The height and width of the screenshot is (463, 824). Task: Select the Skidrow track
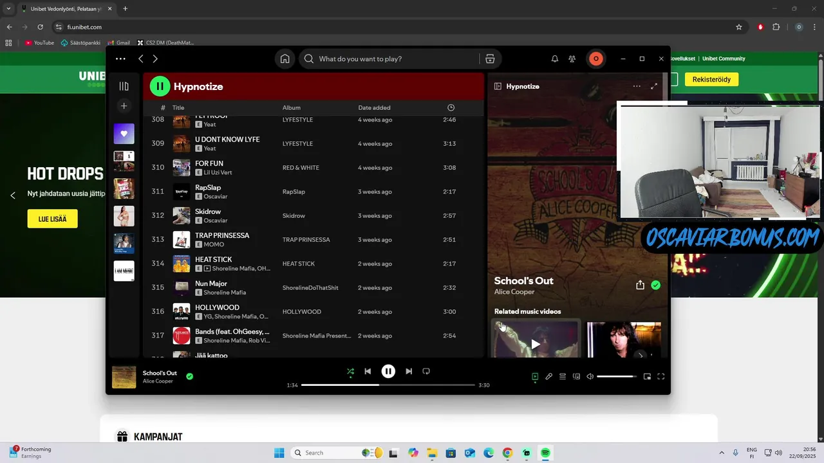click(314, 215)
